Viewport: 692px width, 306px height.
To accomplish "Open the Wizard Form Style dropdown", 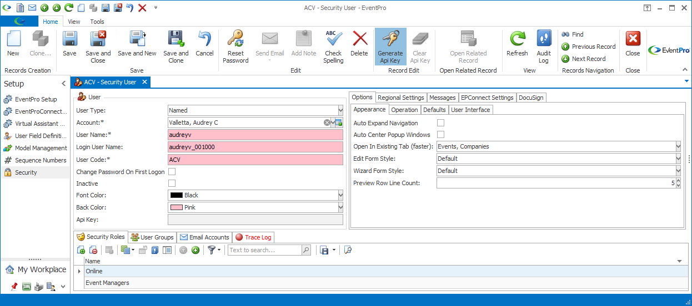I will coord(678,171).
